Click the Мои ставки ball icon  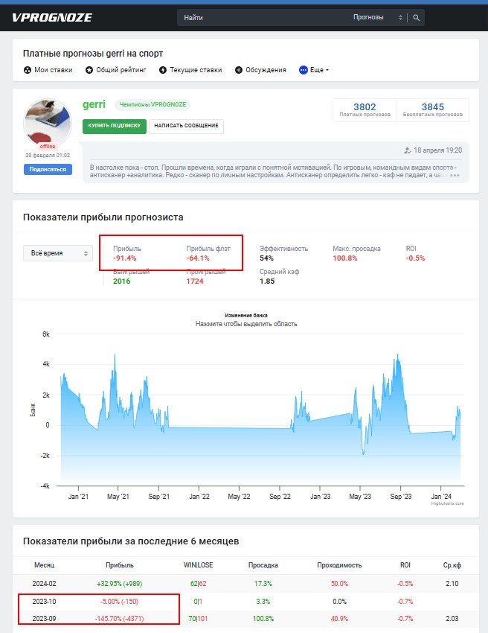pyautogui.click(x=28, y=70)
